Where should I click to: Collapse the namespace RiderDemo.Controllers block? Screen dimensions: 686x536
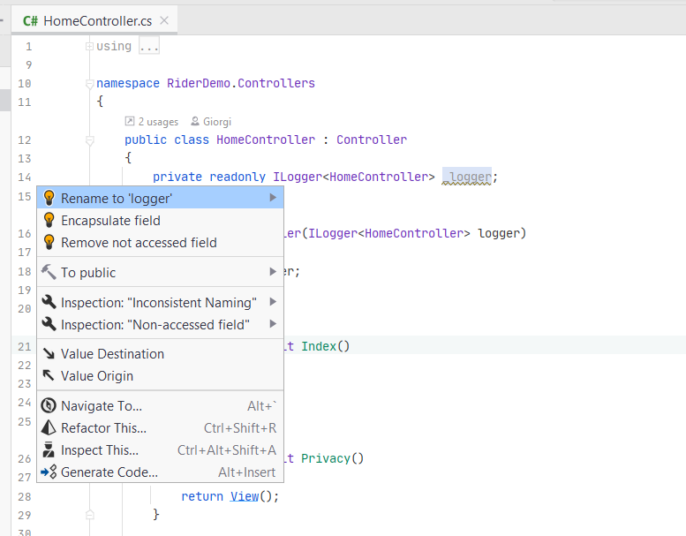coord(89,84)
